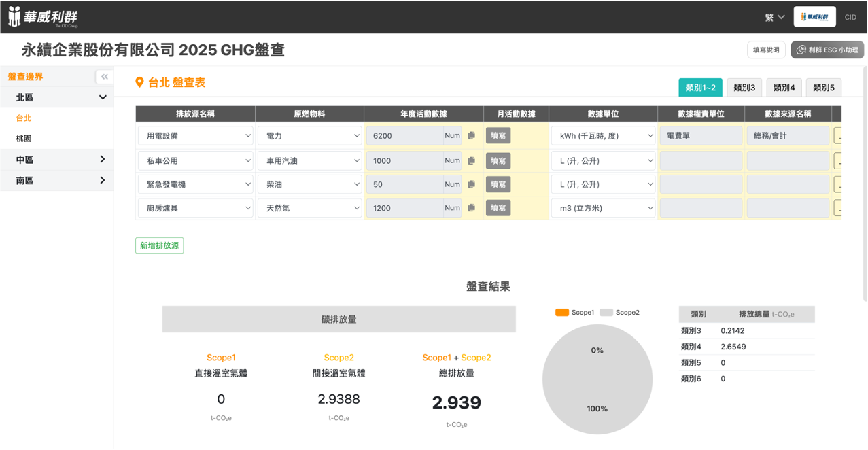Click the copy icon in the 廚房爐具 row

pos(471,208)
